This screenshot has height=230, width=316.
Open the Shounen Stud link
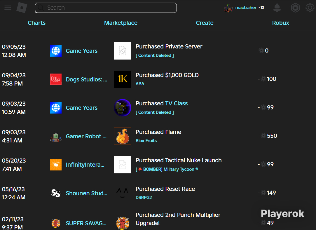tap(86, 193)
